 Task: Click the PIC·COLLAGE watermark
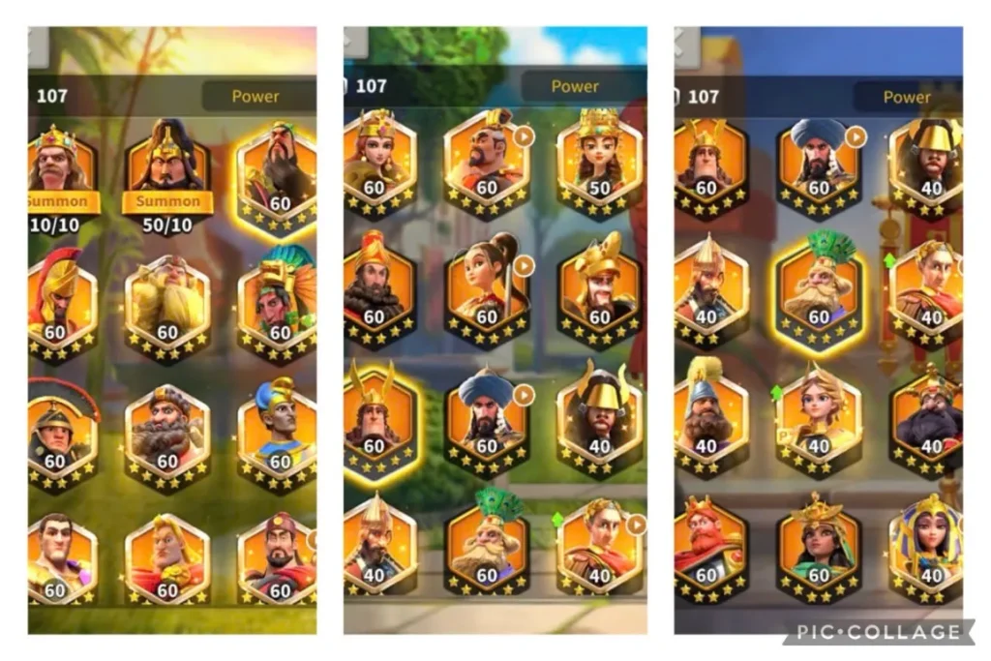pos(877,632)
